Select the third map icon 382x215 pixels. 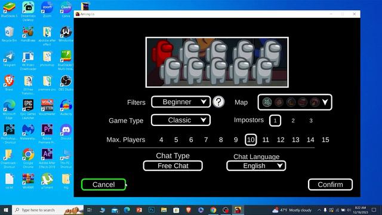coord(291,102)
